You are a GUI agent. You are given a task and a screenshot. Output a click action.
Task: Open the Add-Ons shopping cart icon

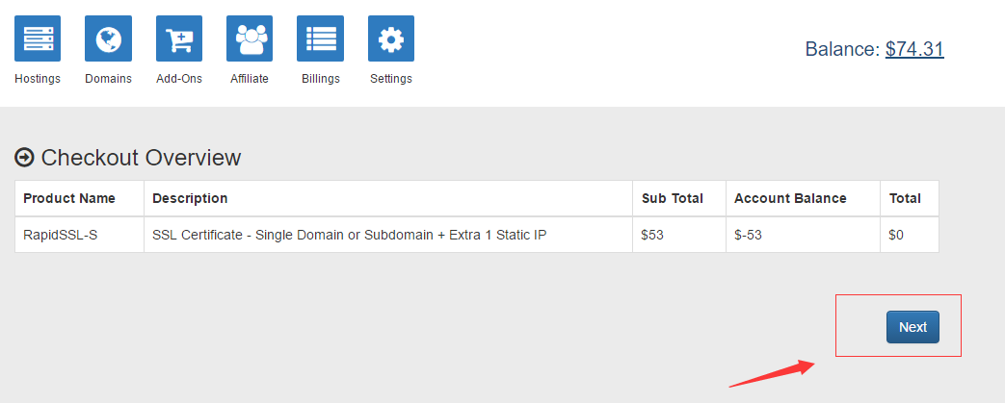click(x=179, y=38)
